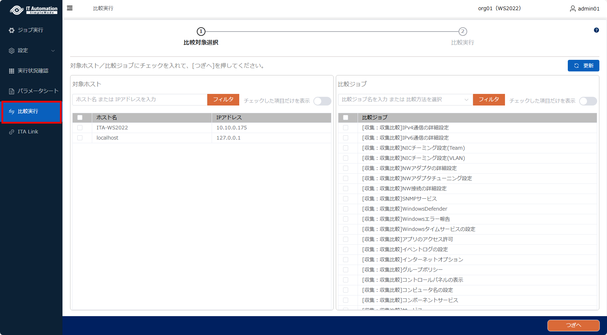Click the 比較ジョブ フィルタ button
The width and height of the screenshot is (607, 335).
(489, 99)
